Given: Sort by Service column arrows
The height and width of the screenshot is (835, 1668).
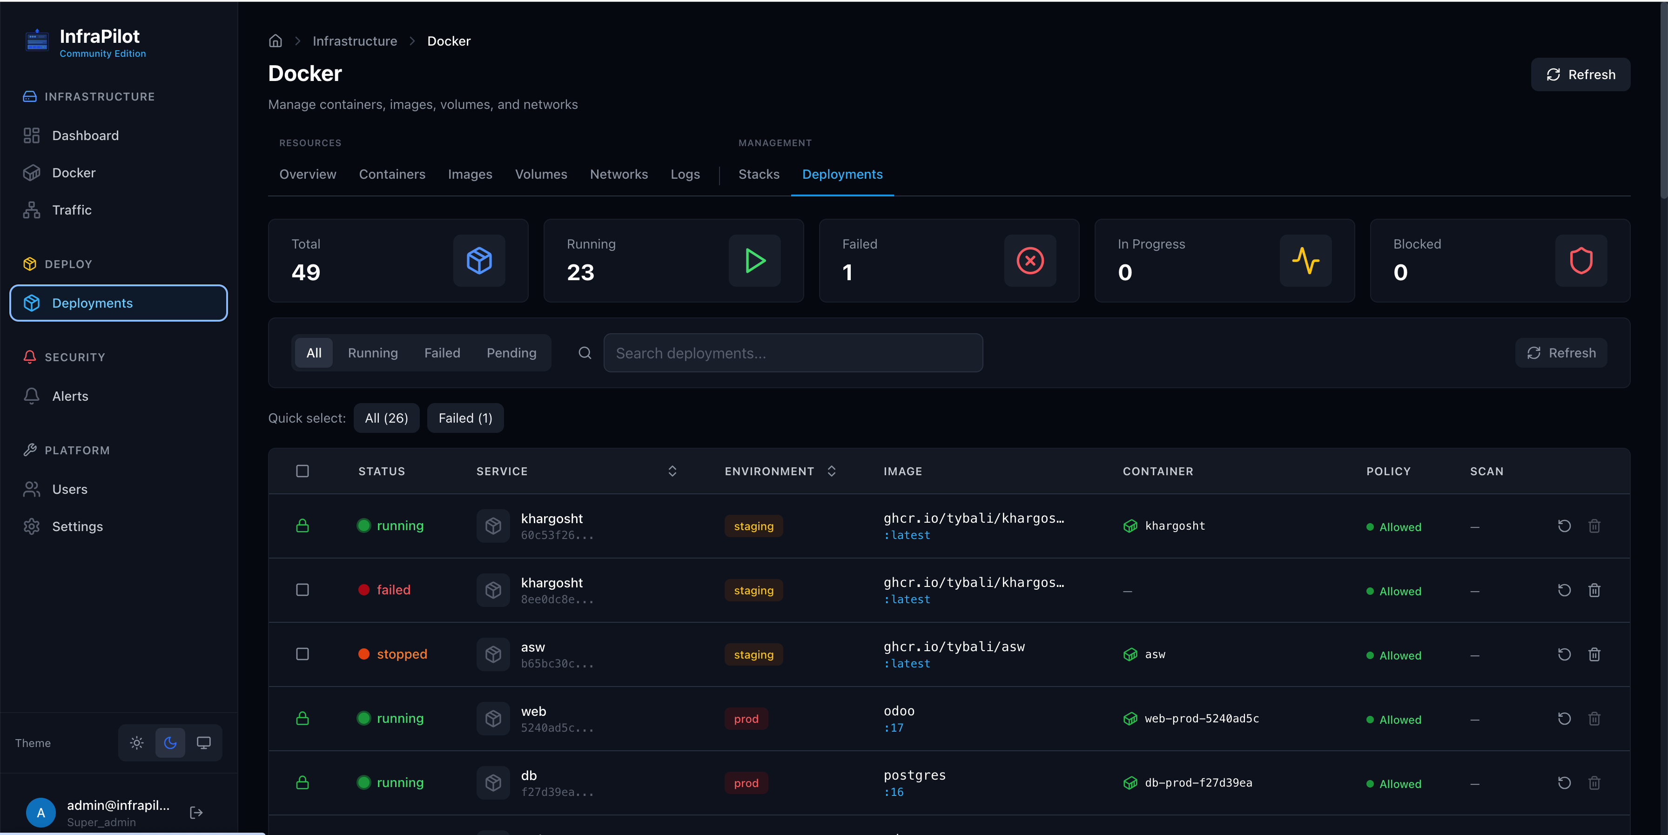Looking at the screenshot, I should coord(672,471).
